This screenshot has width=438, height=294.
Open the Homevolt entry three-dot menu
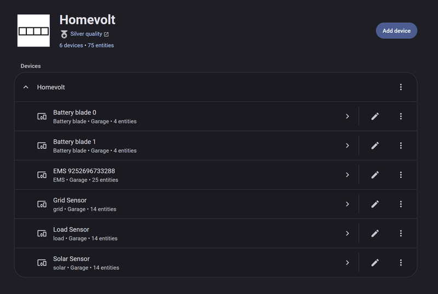click(x=401, y=87)
